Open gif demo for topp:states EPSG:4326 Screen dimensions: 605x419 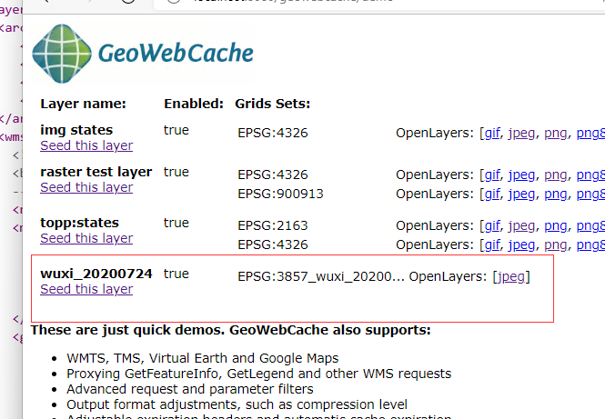point(491,244)
